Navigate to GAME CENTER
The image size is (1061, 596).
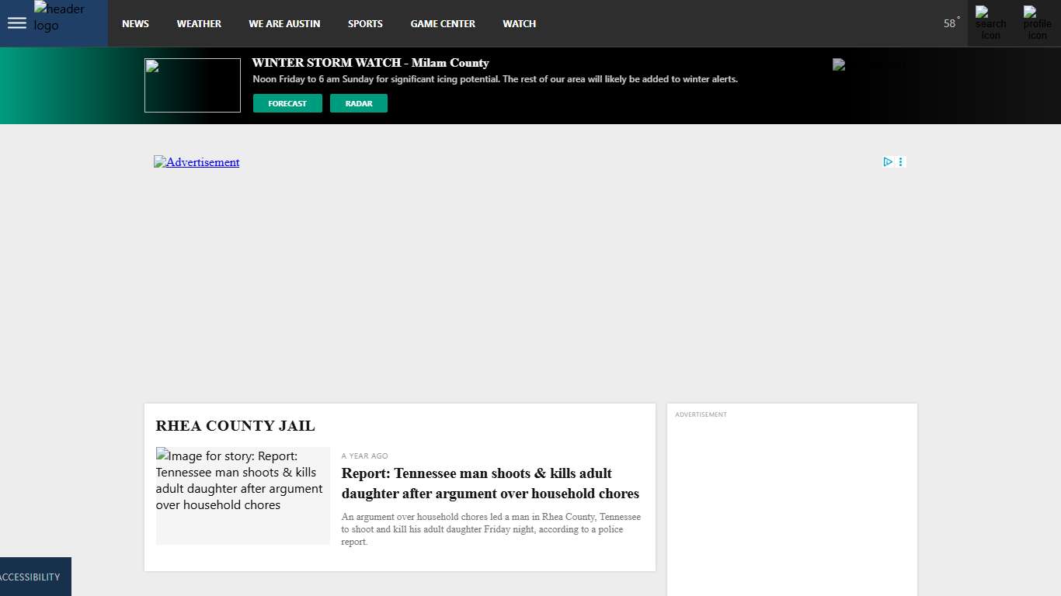[x=443, y=24]
